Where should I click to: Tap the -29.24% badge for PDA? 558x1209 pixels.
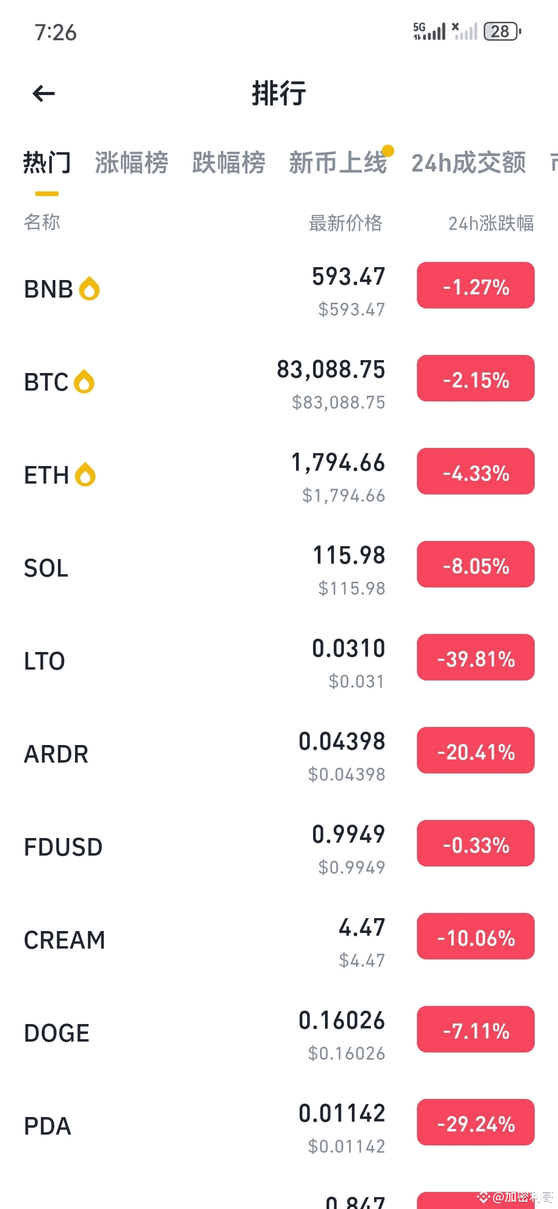[x=476, y=1122]
